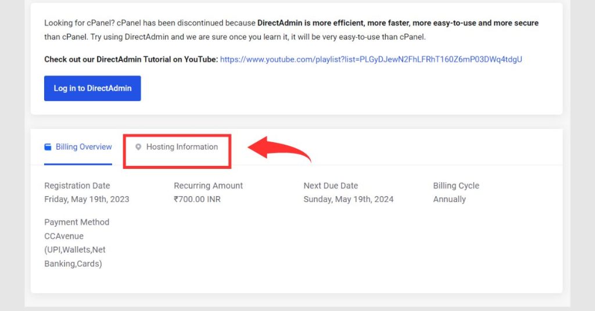Click the Registration Date label
Viewport: 595px width, 311px height.
coord(77,186)
